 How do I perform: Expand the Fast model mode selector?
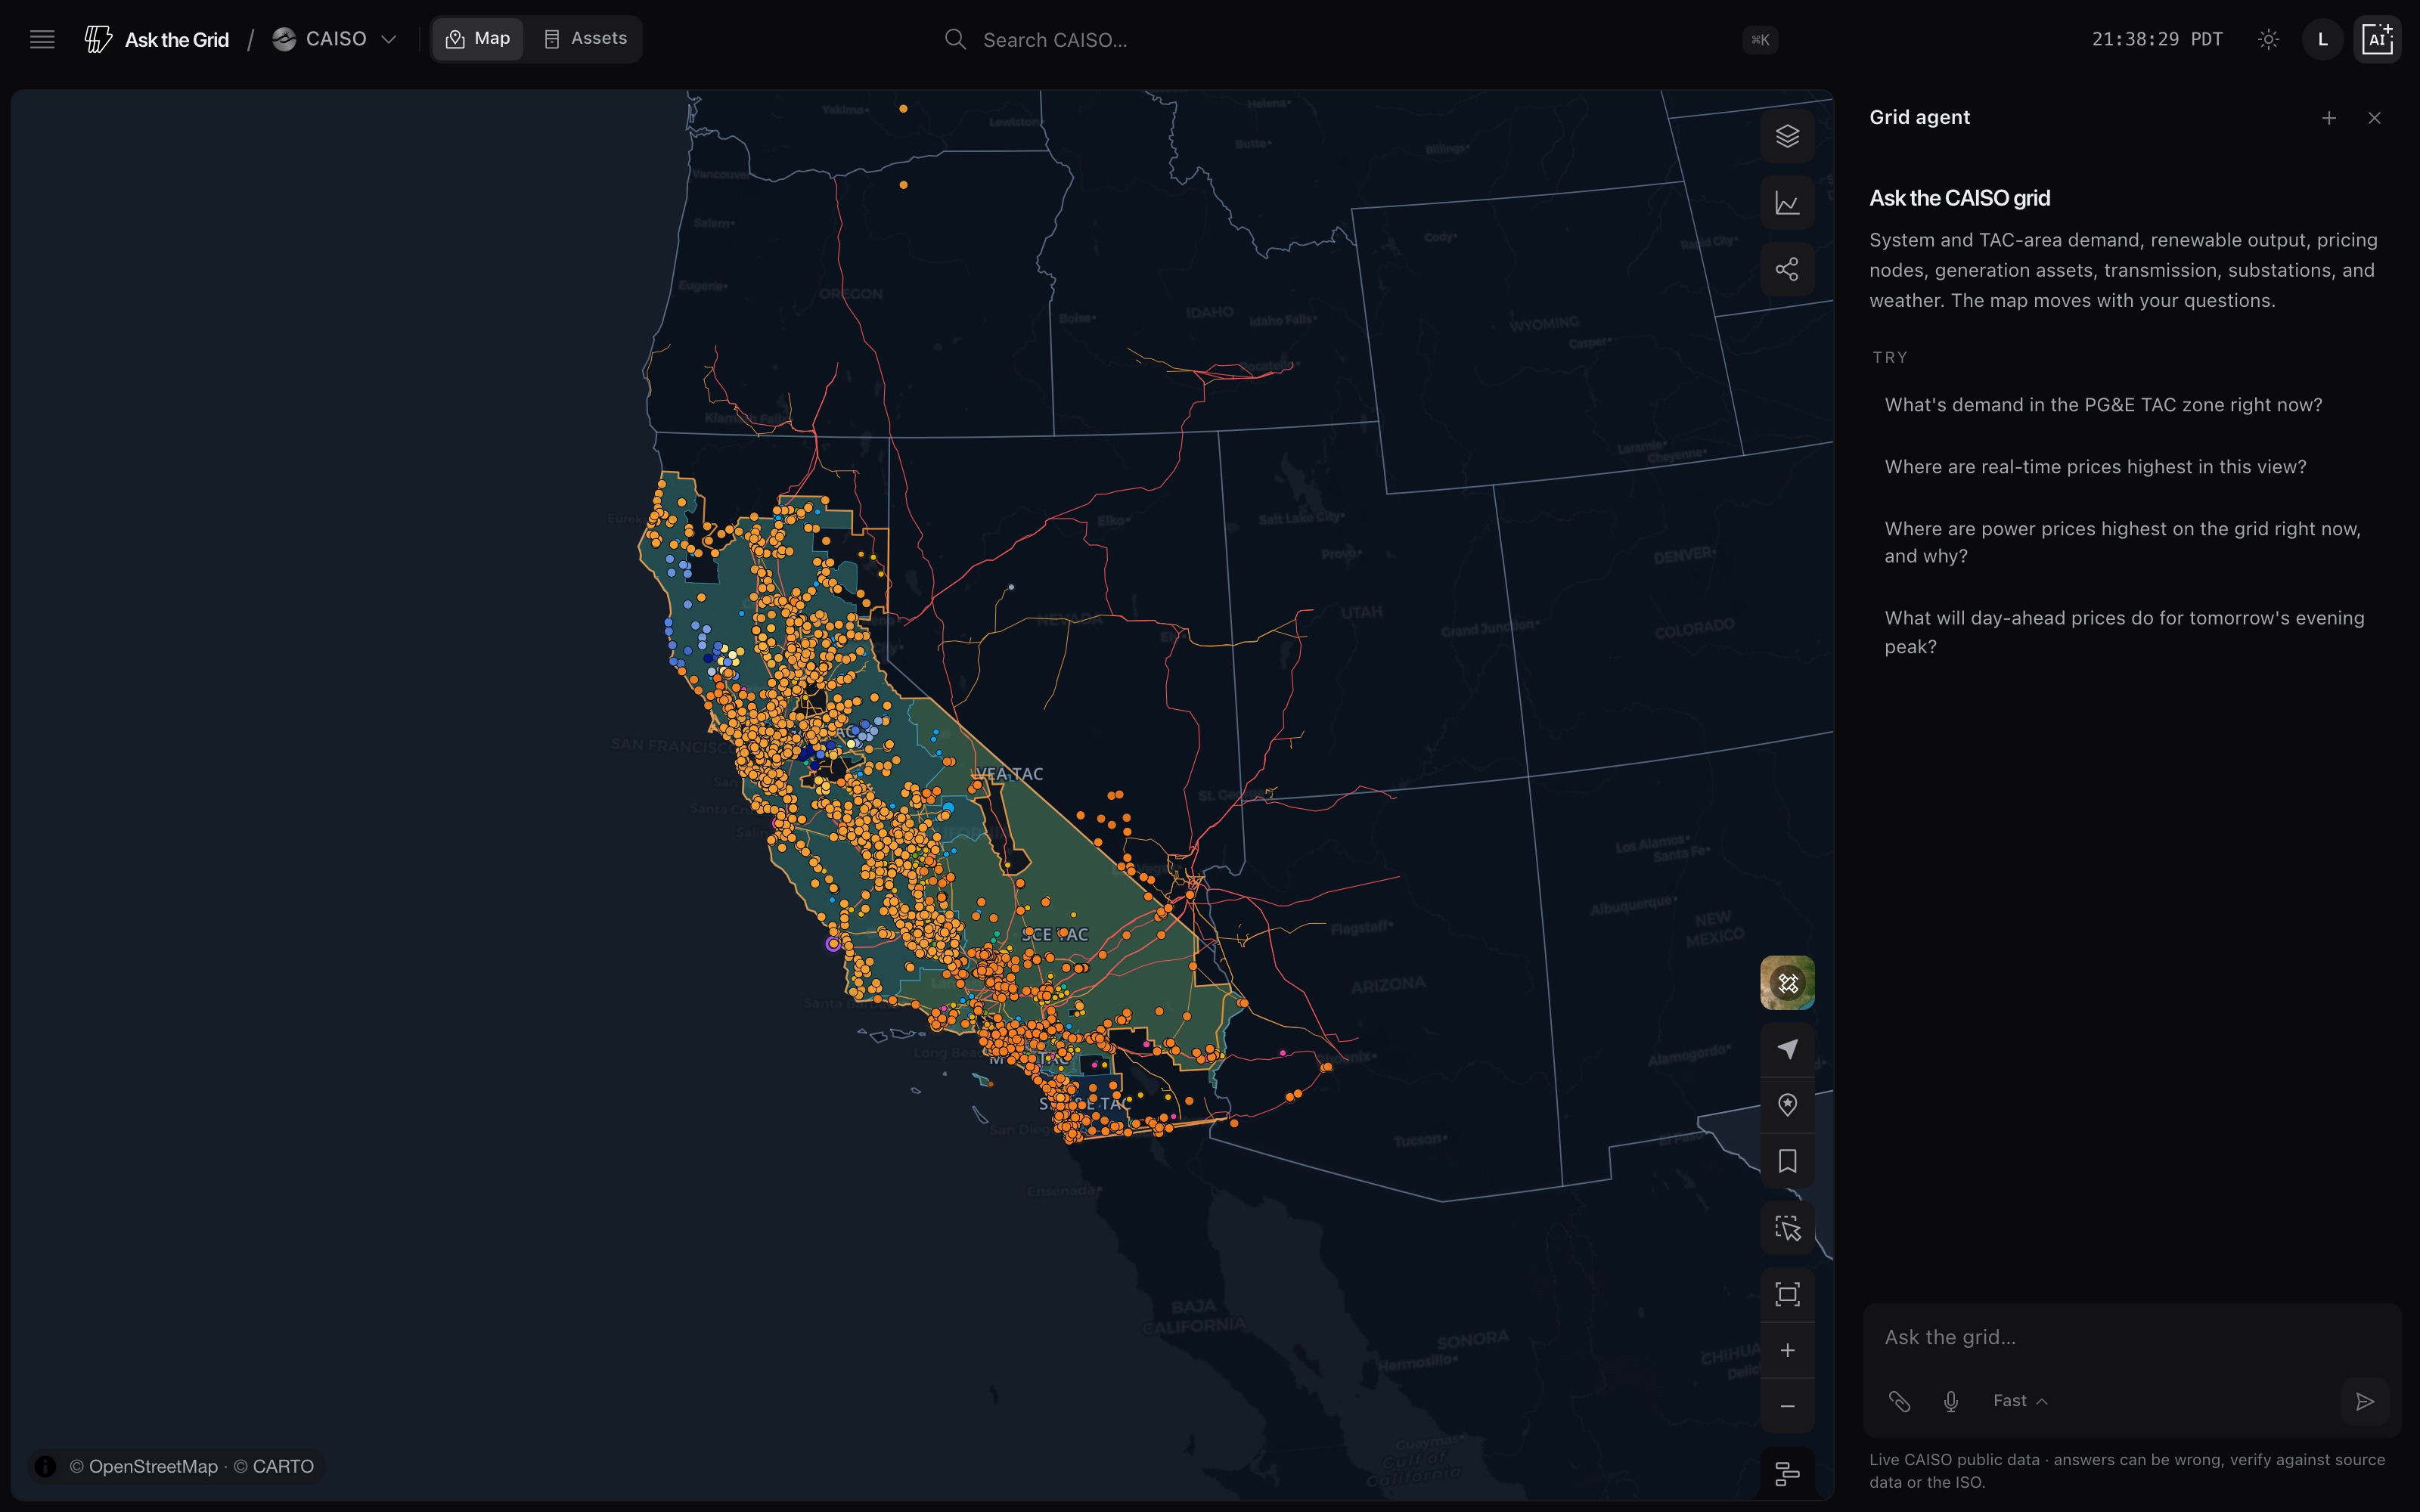pyautogui.click(x=2020, y=1401)
